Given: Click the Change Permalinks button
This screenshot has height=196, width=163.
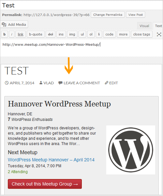Looking at the screenshot, I should click(108, 15).
